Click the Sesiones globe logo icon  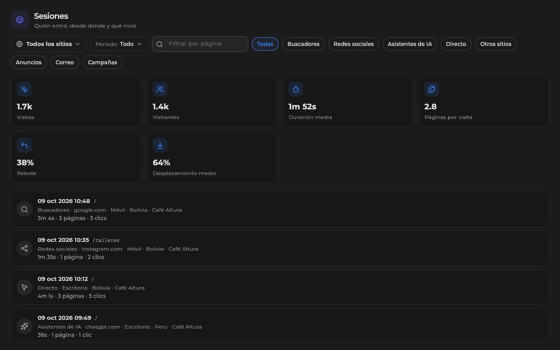(x=20, y=20)
